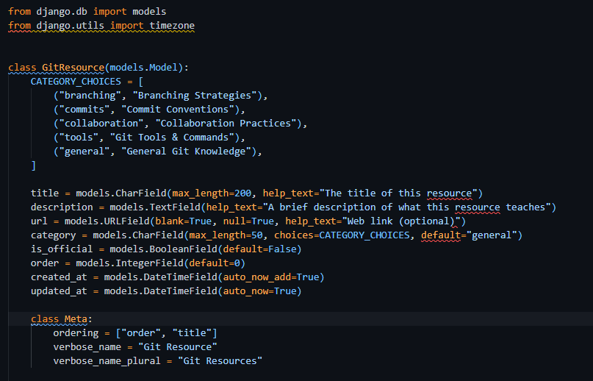This screenshot has width=593, height=381.
Task: Click the 'title' field variable name
Action: (45, 193)
